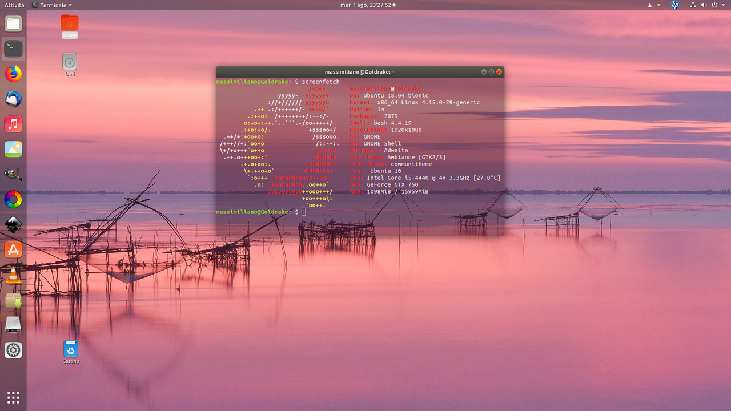Open the package box with green arrow icon
Image resolution: width=731 pixels, height=411 pixels.
[x=13, y=300]
